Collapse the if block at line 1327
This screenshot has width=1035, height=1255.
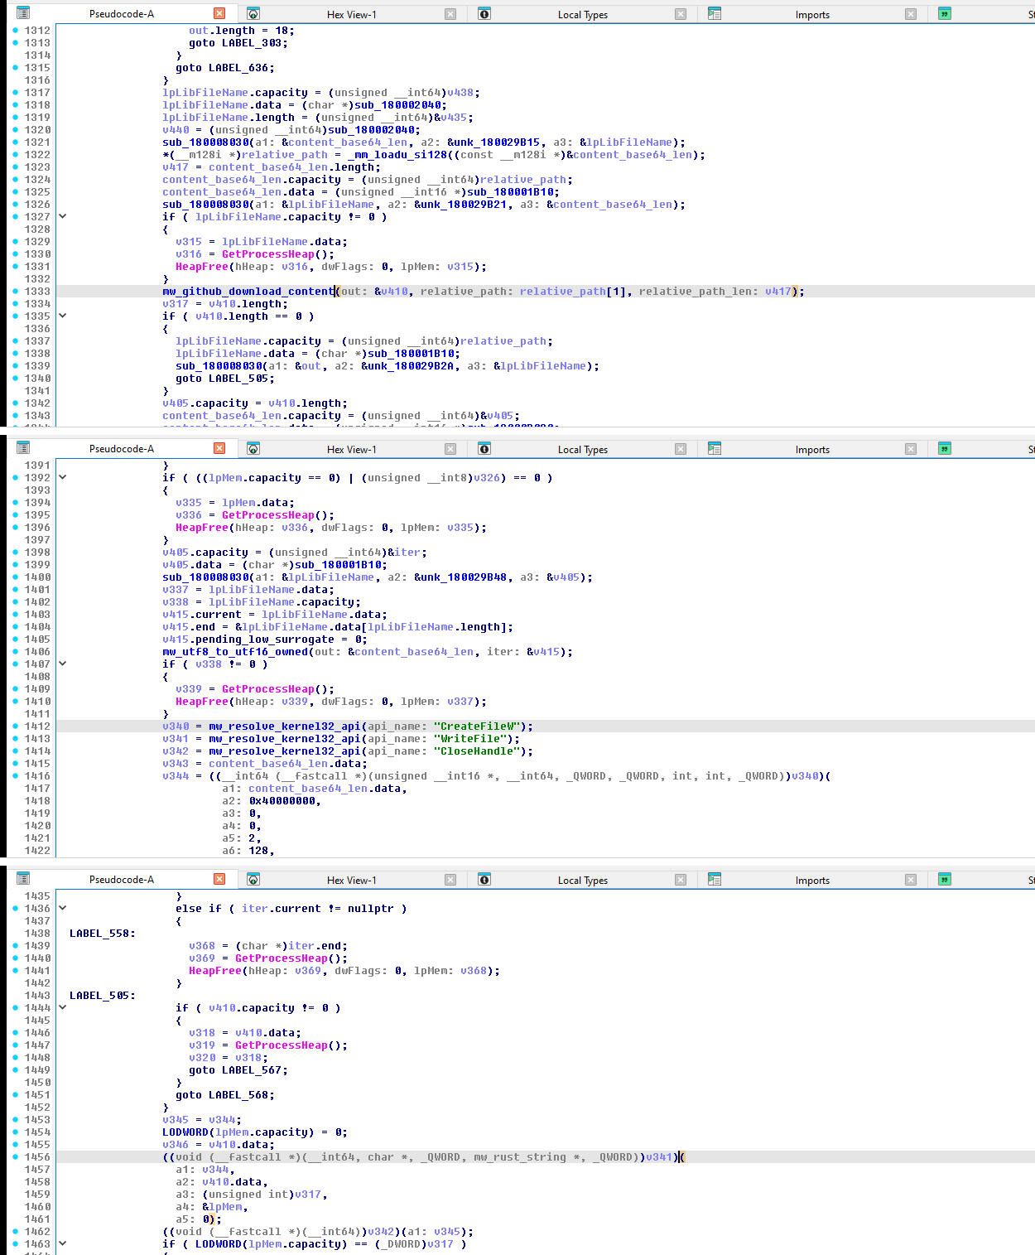tap(62, 217)
